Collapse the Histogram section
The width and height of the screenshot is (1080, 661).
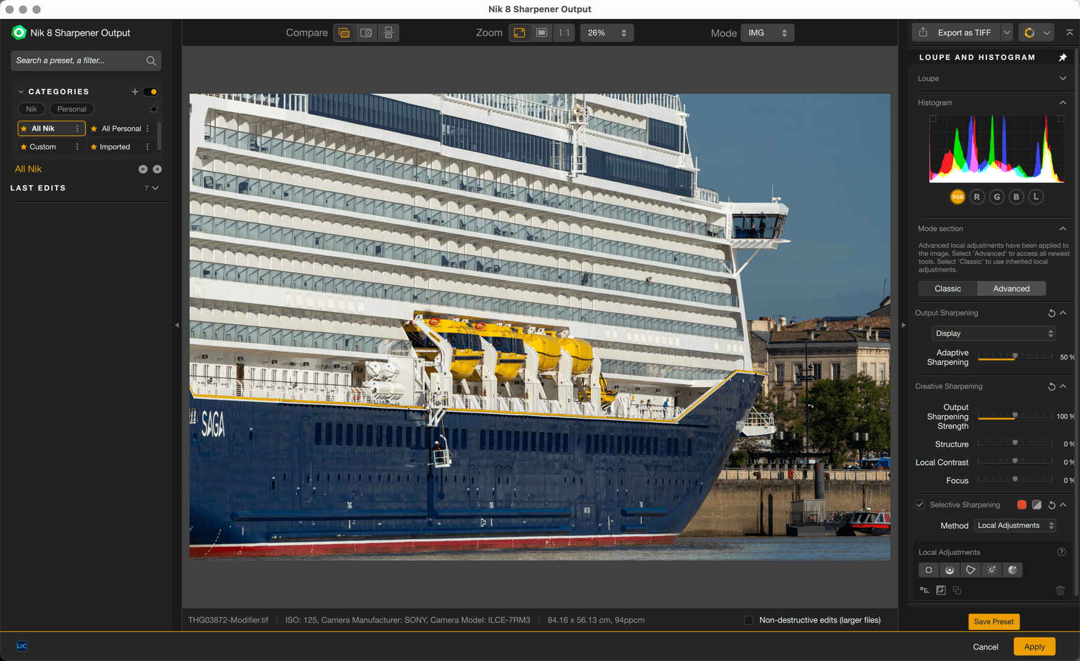coord(1063,103)
